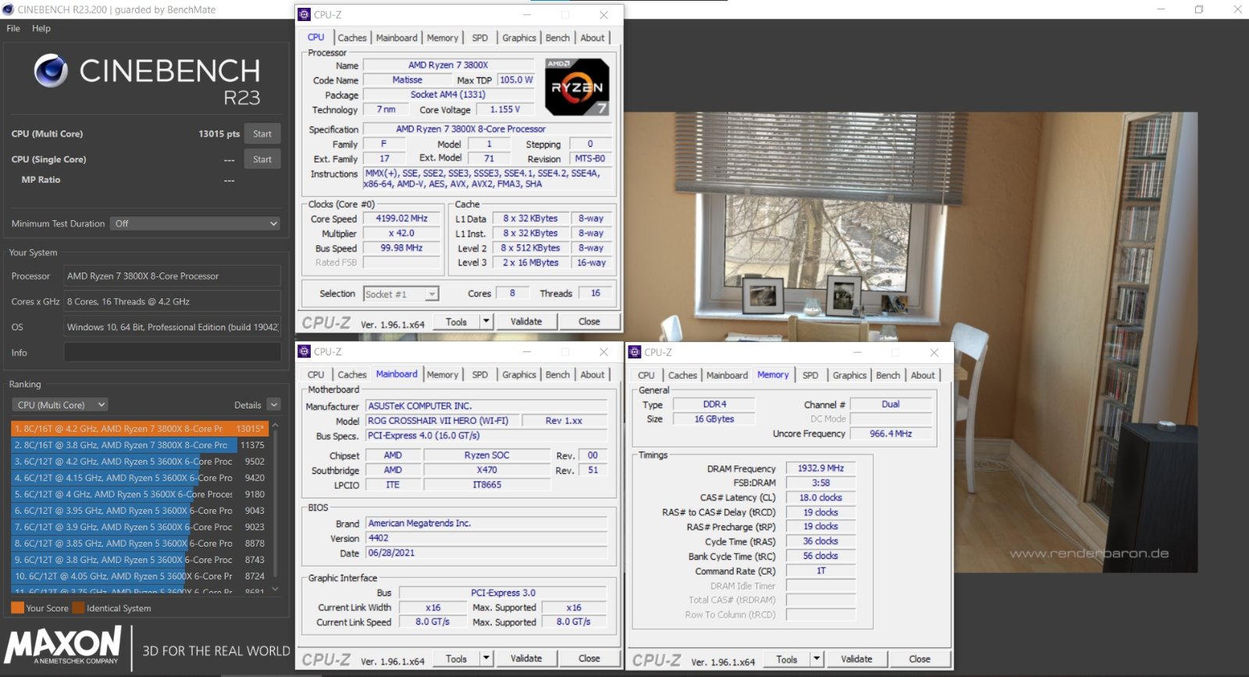1249x677 pixels.
Task: Minimize the top CPU-Z window
Action: click(x=527, y=15)
